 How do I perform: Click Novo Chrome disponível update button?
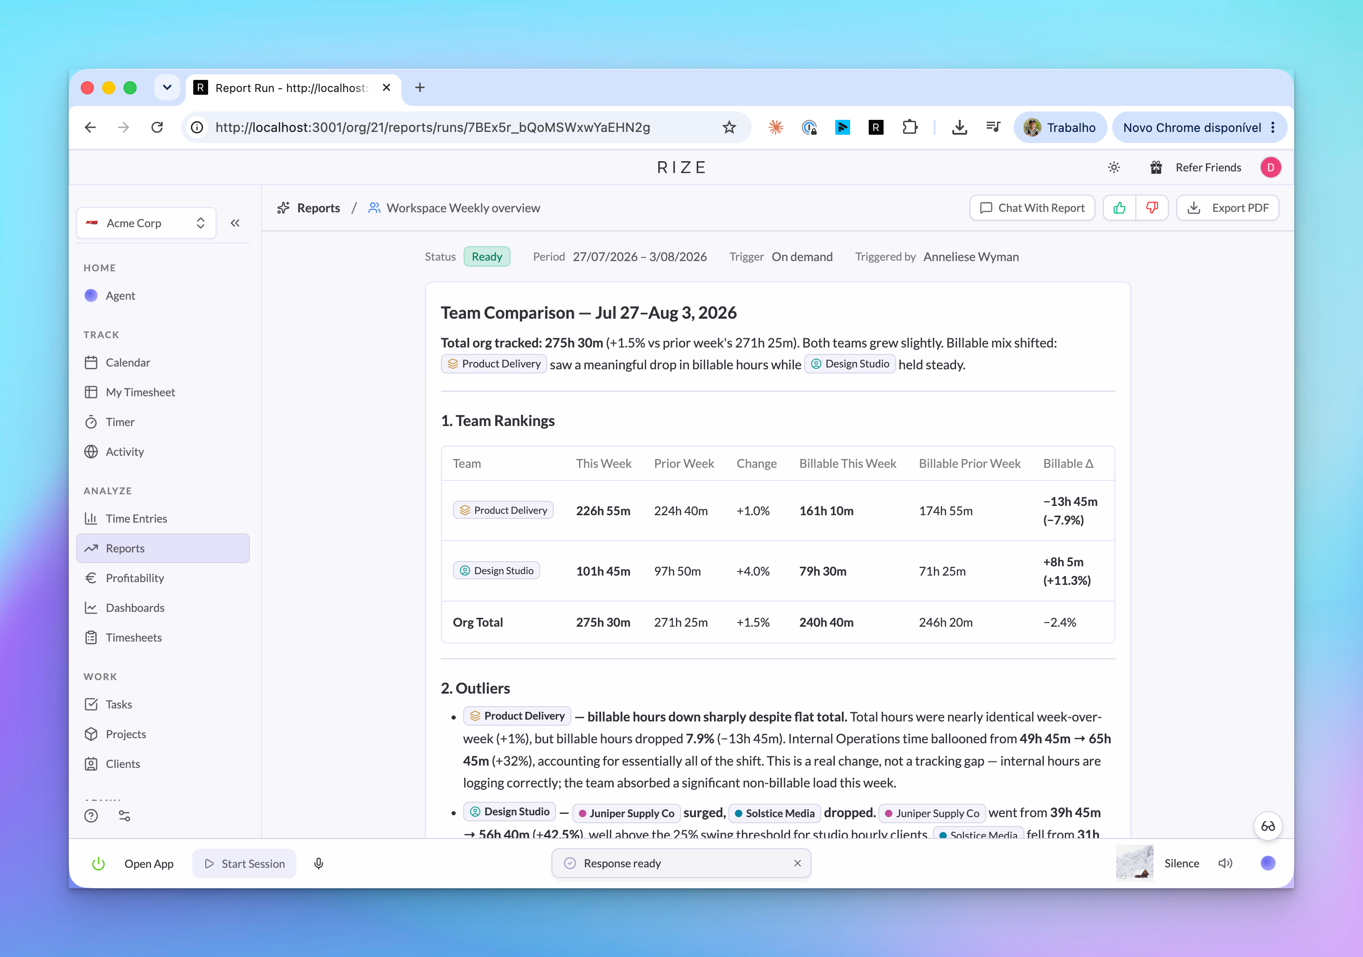1199,128
